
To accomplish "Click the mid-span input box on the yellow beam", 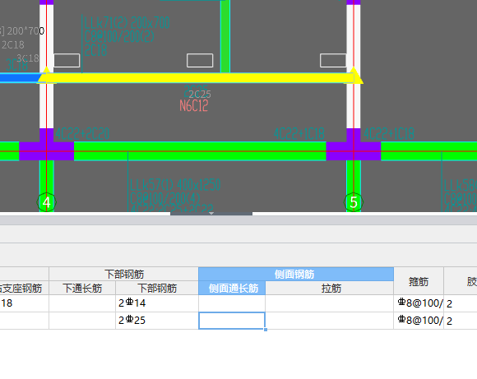I will [x=200, y=60].
